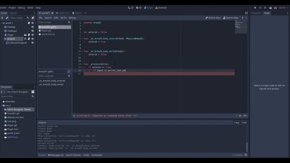Click the signals icon on Area2D node
This screenshot has height=163, width=290.
point(25,39)
